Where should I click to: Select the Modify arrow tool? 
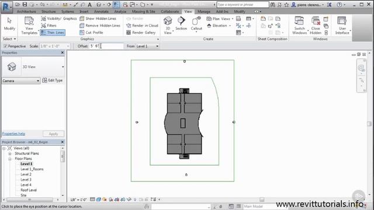tap(9, 24)
